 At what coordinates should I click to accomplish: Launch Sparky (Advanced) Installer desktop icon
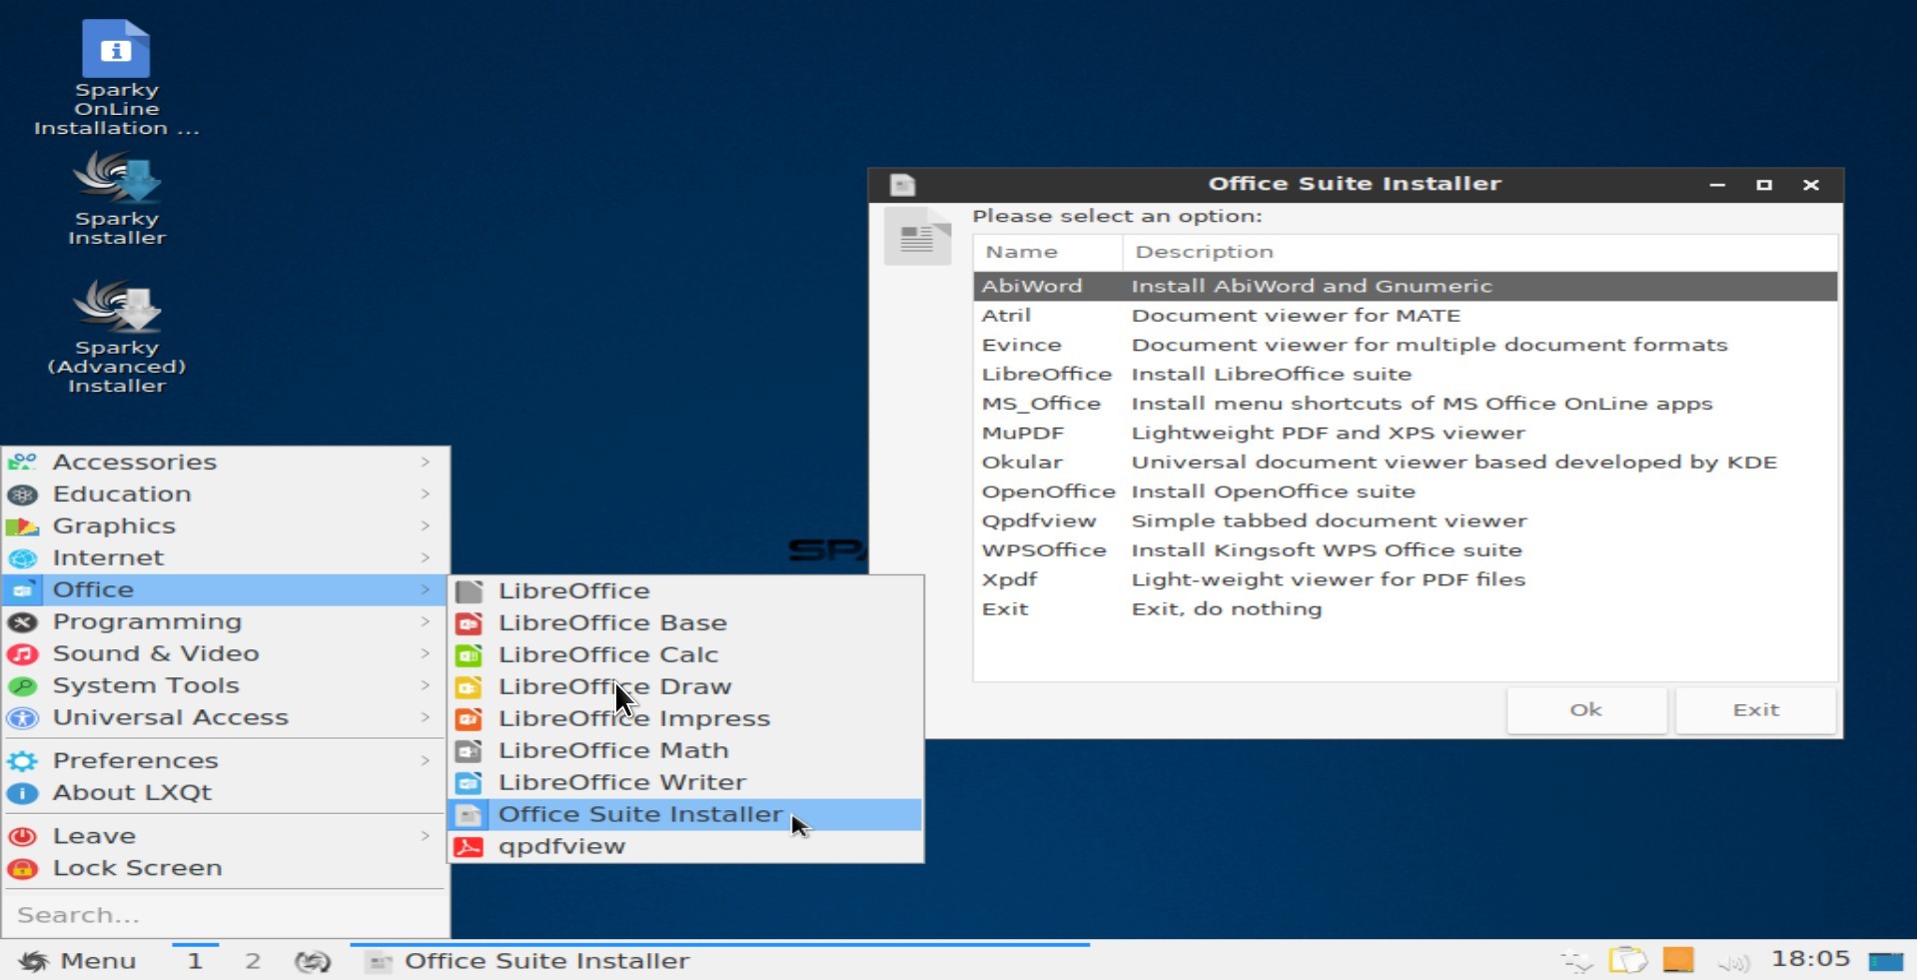[117, 309]
